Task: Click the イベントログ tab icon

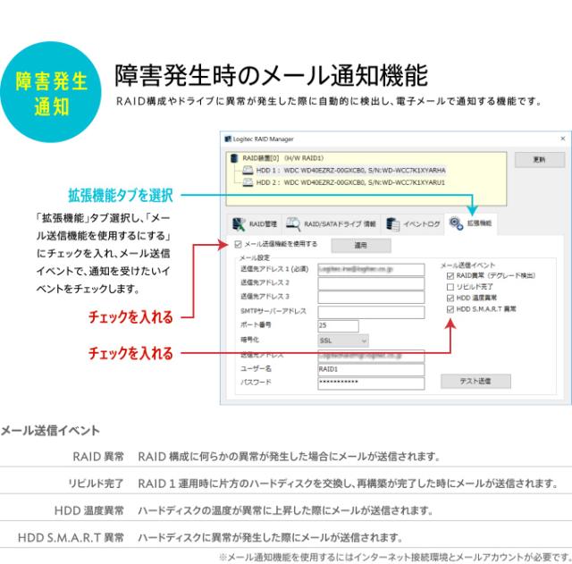Action: [x=392, y=224]
